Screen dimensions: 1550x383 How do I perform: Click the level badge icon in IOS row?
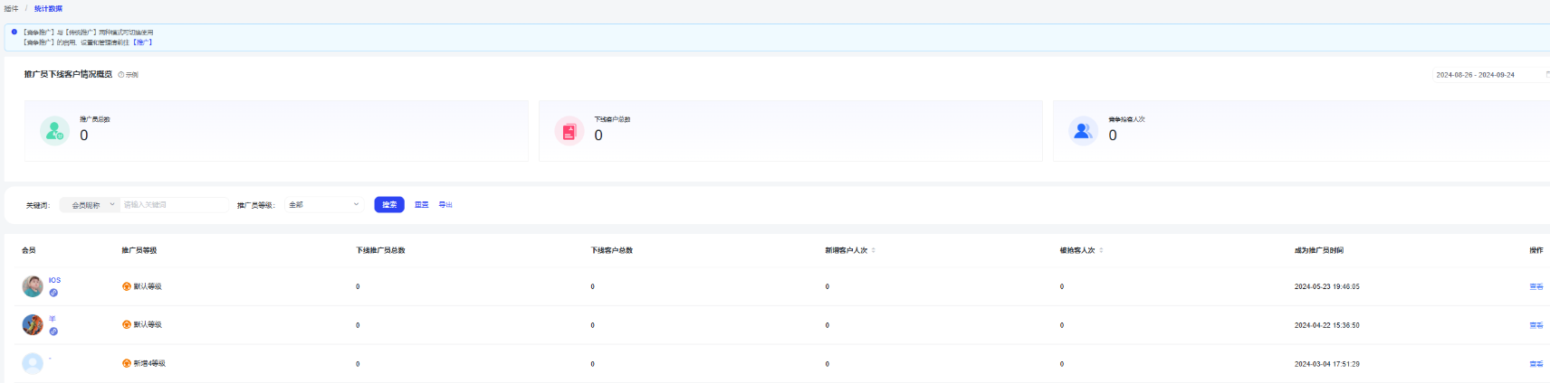pyautogui.click(x=127, y=286)
